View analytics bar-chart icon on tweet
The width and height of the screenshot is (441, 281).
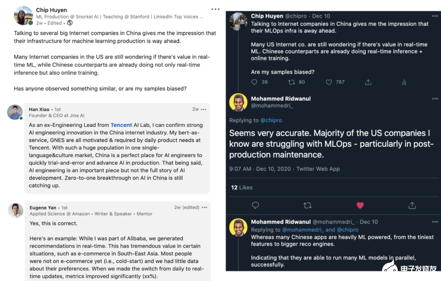[404, 82]
